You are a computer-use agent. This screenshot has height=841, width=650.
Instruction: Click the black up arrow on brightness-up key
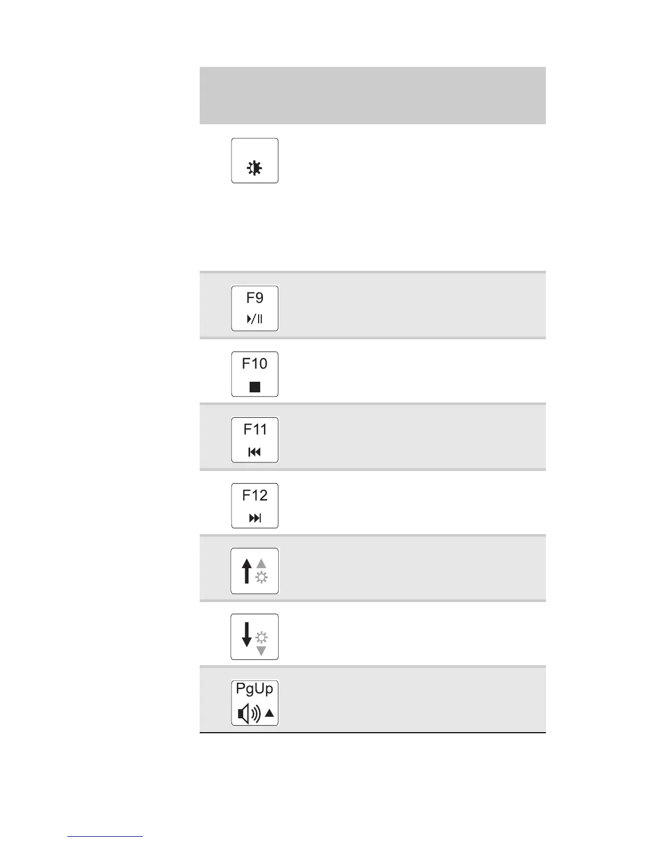pos(246,571)
